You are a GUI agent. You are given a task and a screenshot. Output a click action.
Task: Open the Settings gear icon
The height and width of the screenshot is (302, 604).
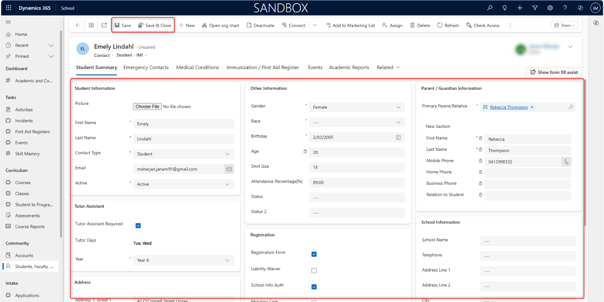click(550, 8)
